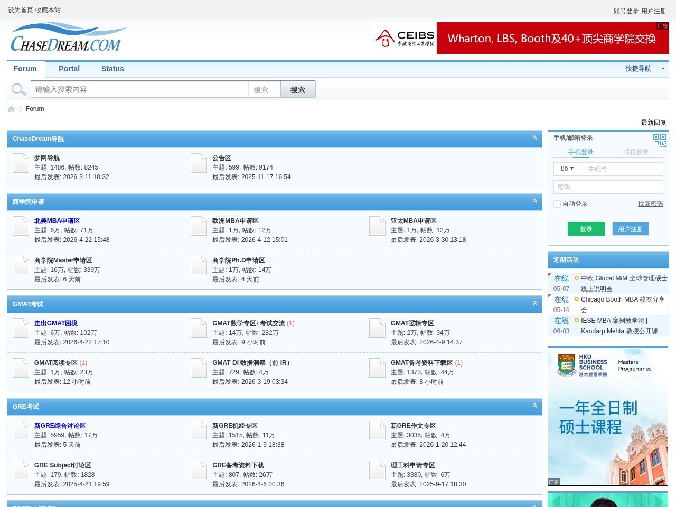Screen dimensions: 676x507
Task: Click Forum in the breadcrumb
Action: [x=35, y=109]
